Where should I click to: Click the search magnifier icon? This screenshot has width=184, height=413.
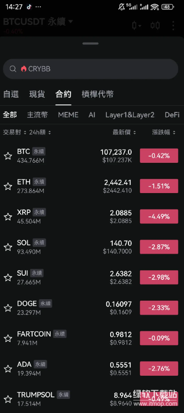[13, 69]
